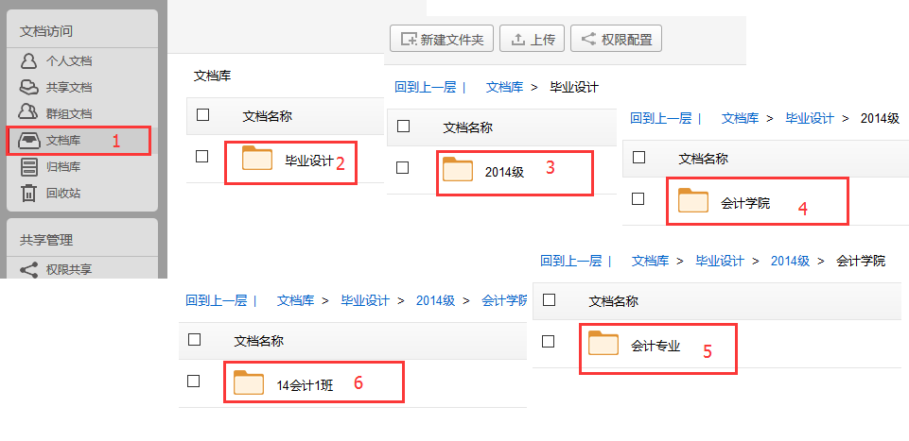Open the 群组文档 group icon
Screen dimensions: 909x441
(x=29, y=114)
